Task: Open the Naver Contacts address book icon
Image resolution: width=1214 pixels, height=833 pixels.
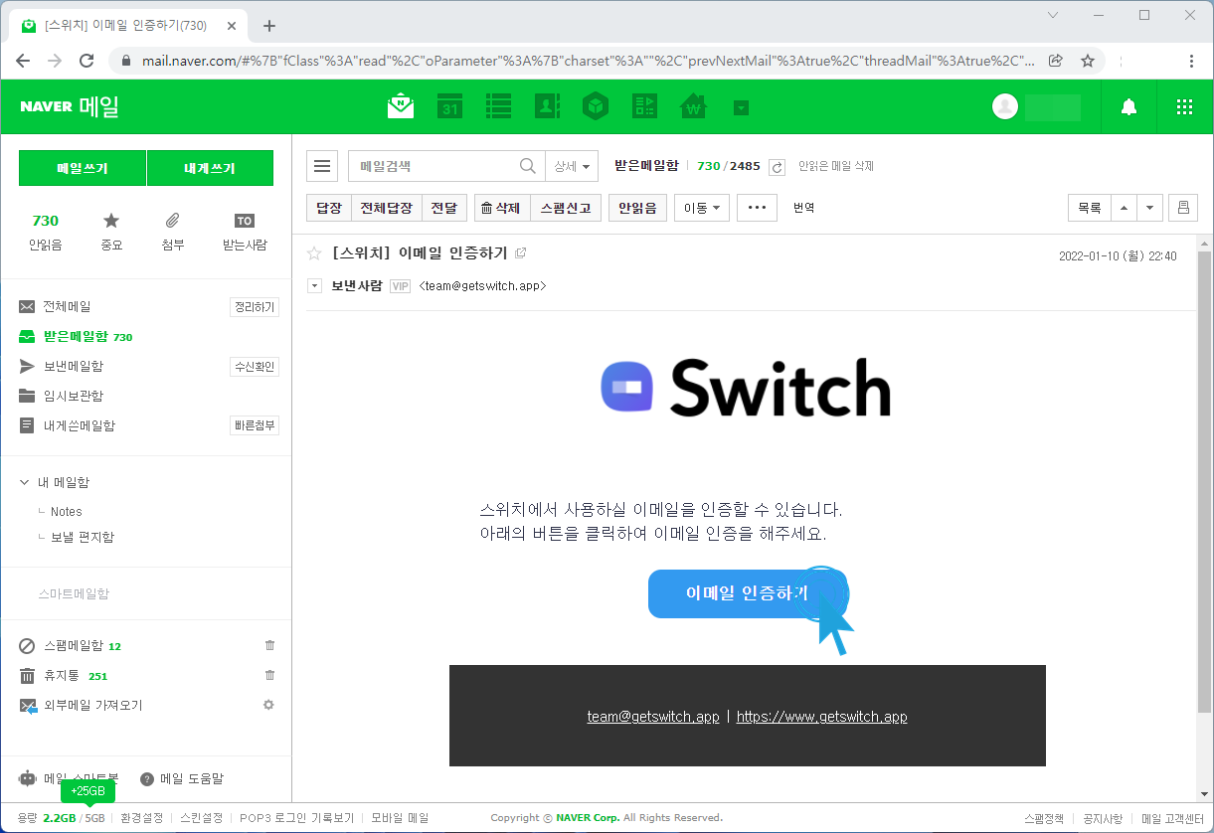Action: tap(547, 105)
